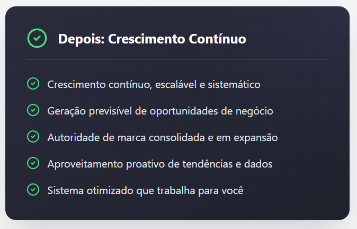This screenshot has height=229, width=357.
Task: Click the heading 'Depois: Crescimento Contínuo'
Action: [x=152, y=39]
